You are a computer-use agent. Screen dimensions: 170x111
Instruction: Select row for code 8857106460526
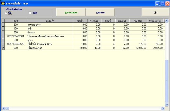[83, 44]
